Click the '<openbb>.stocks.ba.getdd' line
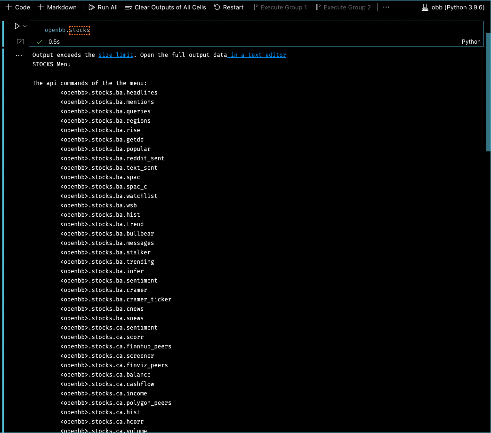This screenshot has height=433, width=491. [x=102, y=140]
